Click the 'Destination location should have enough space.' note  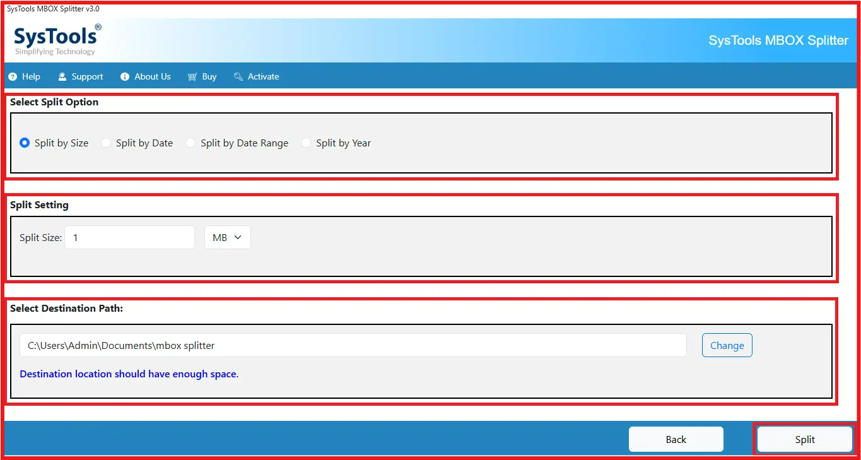[129, 374]
